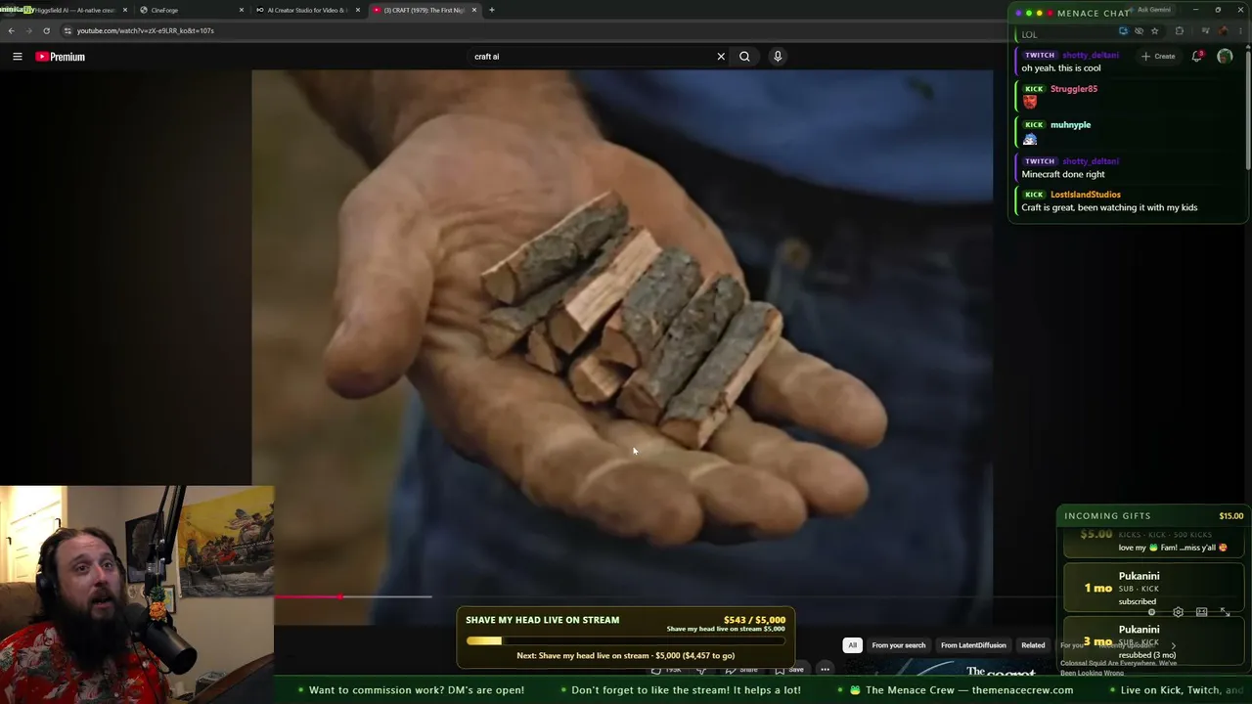Open the browser three-dot menu
1252x704 pixels.
click(x=1240, y=30)
